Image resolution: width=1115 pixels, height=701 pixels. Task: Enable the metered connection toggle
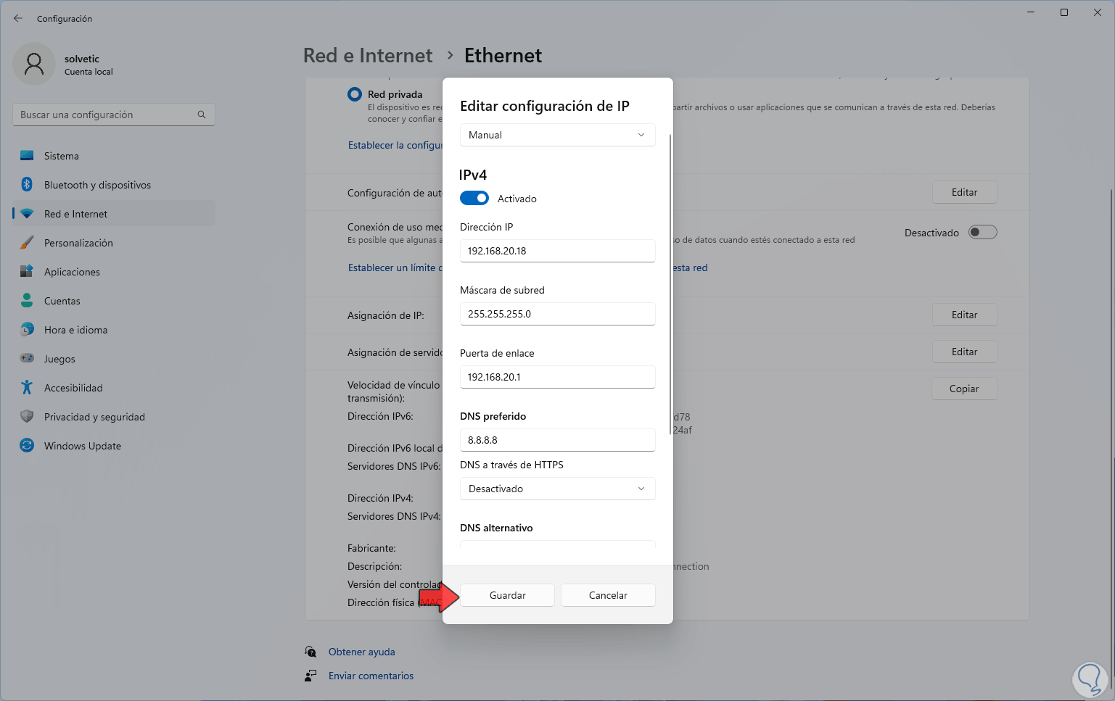pyautogui.click(x=982, y=233)
